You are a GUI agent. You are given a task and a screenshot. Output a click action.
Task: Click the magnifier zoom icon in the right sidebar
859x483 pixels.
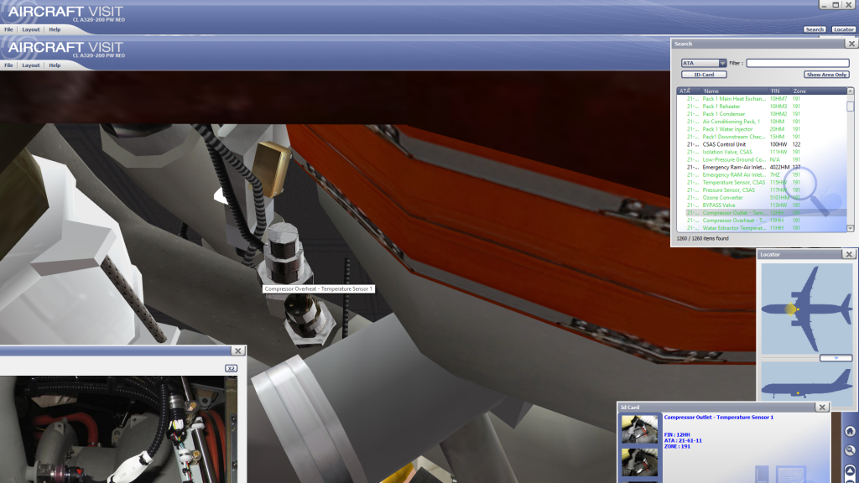coord(850,450)
